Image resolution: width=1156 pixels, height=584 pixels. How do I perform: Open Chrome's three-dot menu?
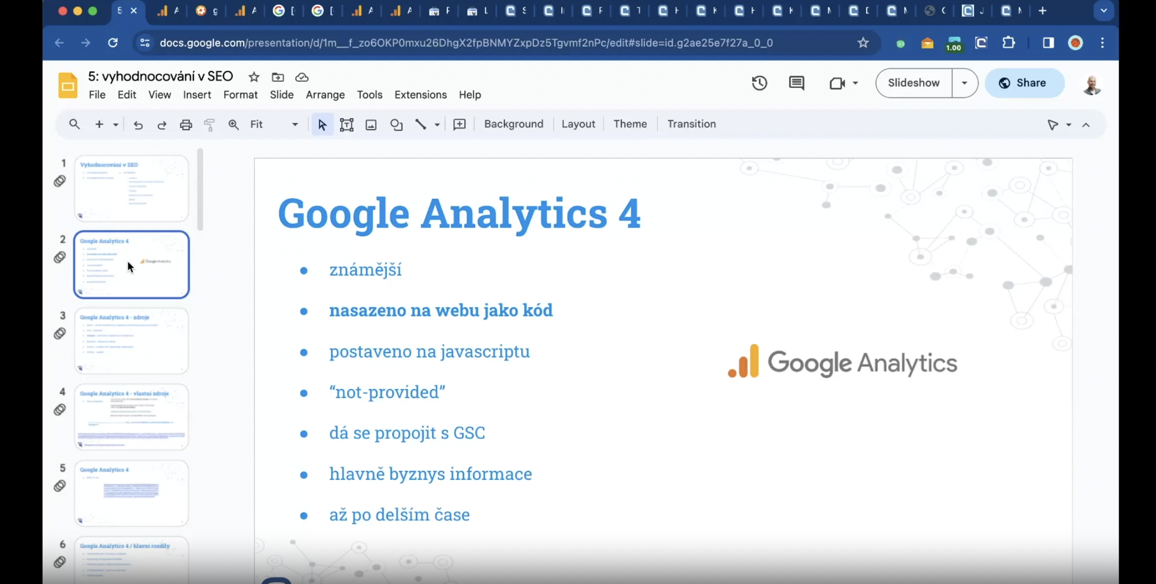coord(1102,43)
